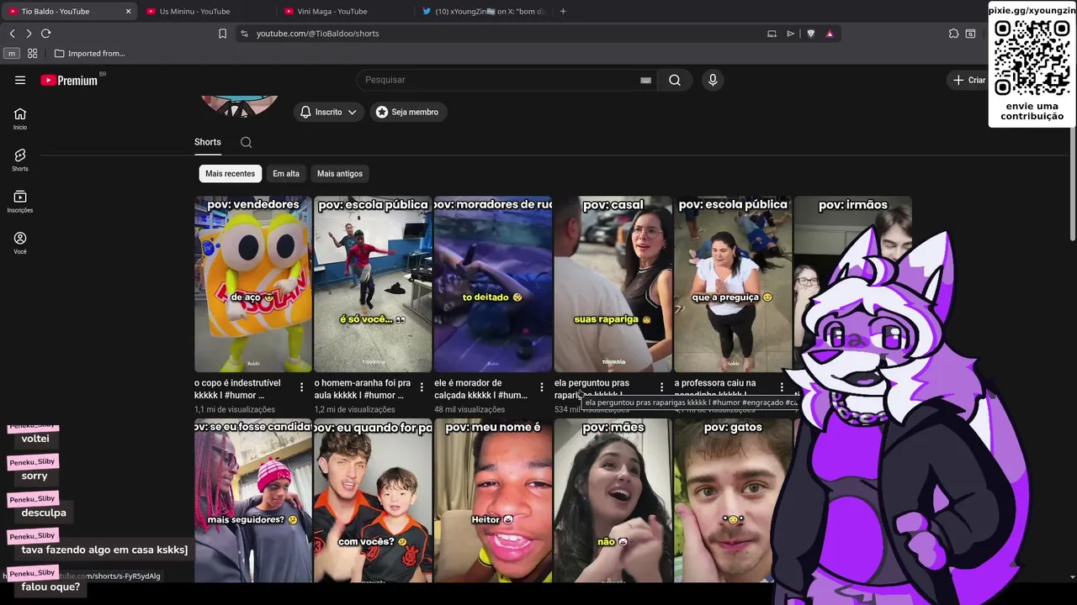Open the browser extensions puzzle icon
Screen dimensions: 1077x605
pyautogui.click(x=953, y=34)
